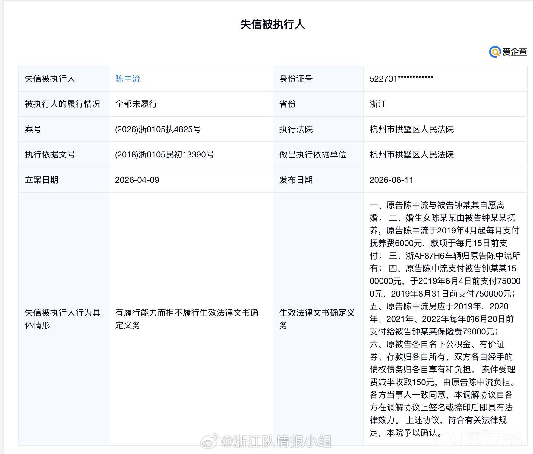Viewport: 533px width, 454px height.
Task: Open the 陈中流 name link
Action: coord(128,79)
